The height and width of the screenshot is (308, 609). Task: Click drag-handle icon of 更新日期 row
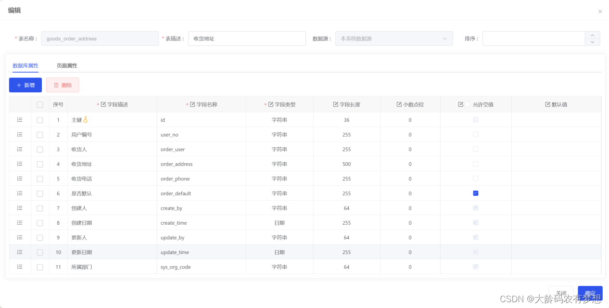point(20,252)
